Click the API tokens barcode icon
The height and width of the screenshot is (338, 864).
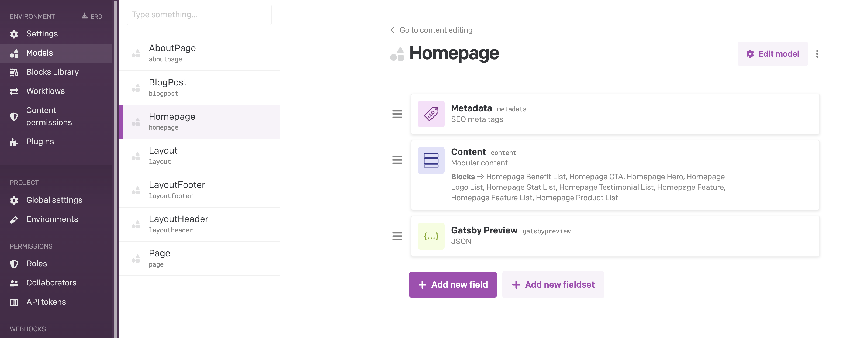(14, 302)
